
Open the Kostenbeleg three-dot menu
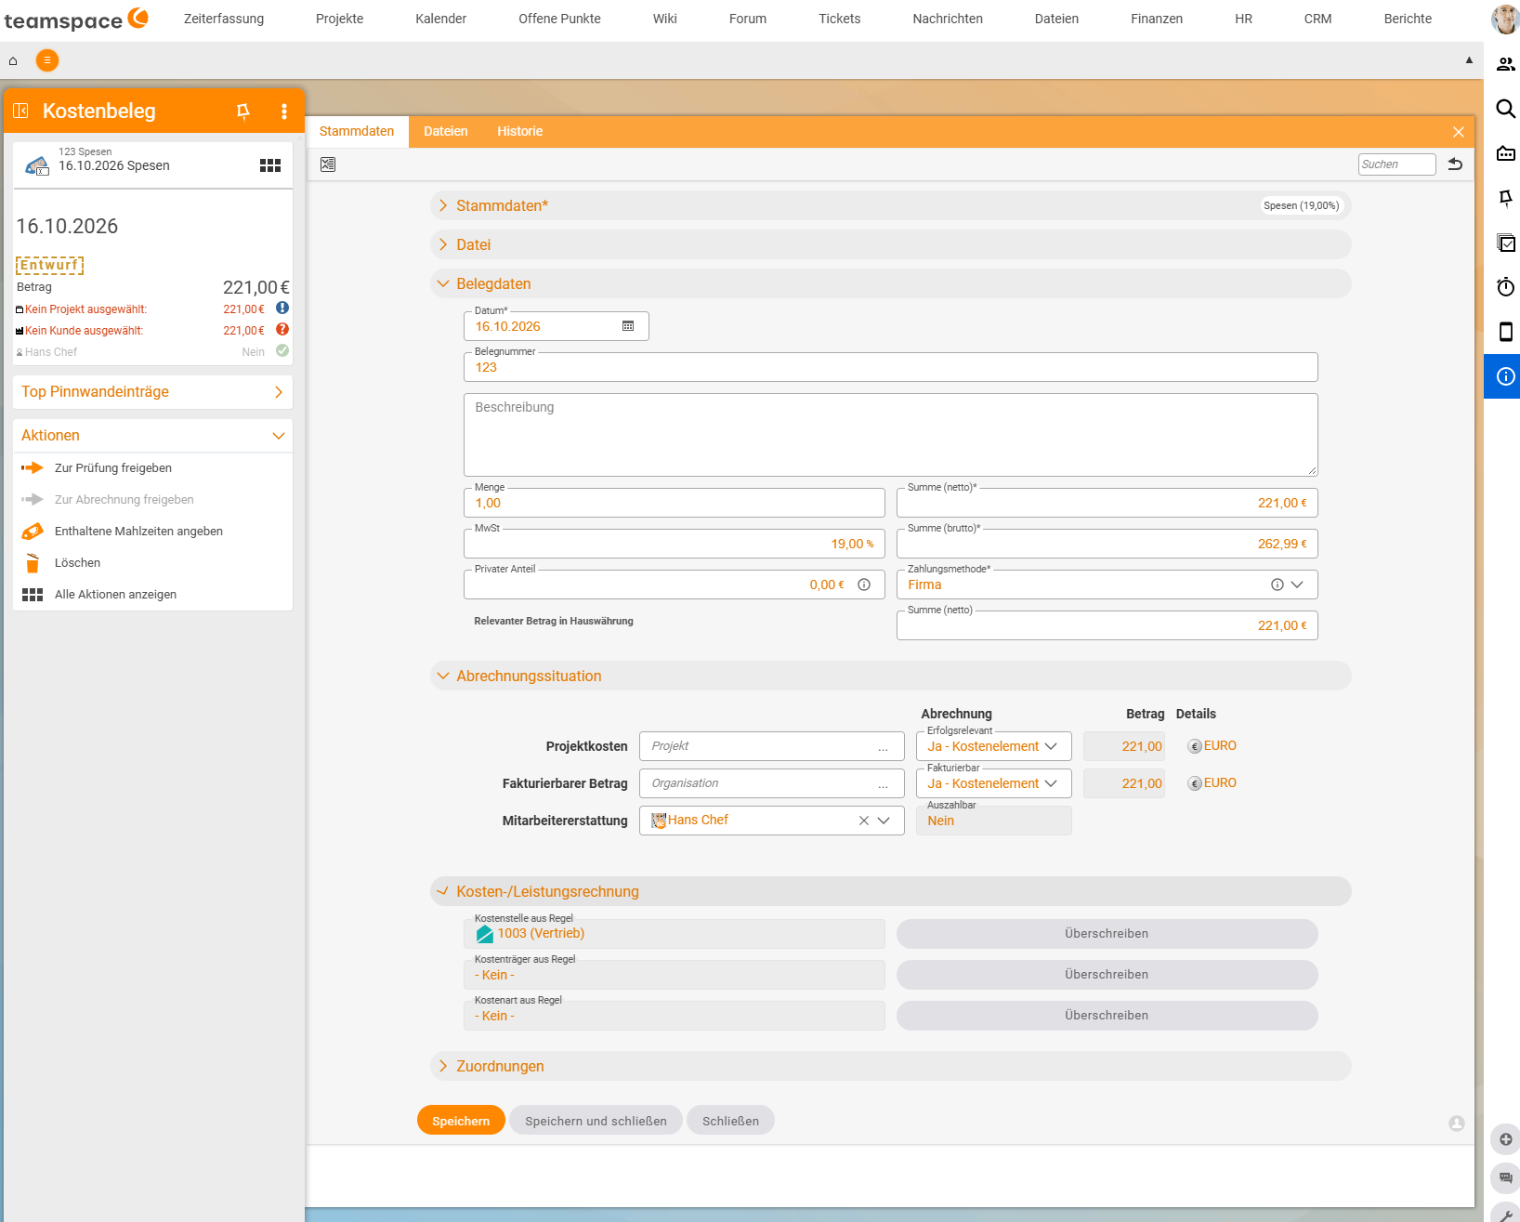pos(284,112)
